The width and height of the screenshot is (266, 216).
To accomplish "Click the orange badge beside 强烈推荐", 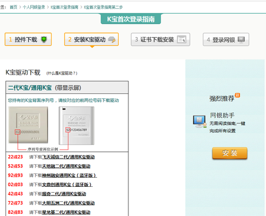I will point(237,95).
